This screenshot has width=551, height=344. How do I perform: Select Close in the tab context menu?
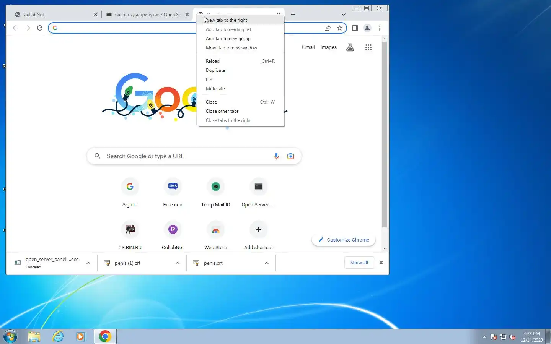pyautogui.click(x=240, y=102)
